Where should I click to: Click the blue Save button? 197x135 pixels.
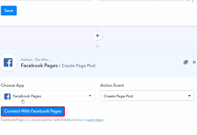click(x=9, y=11)
